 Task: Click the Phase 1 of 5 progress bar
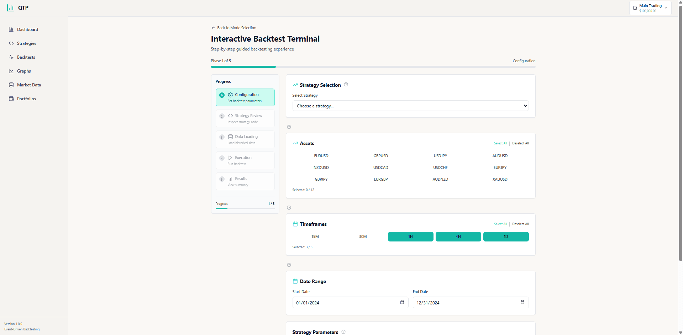(x=373, y=67)
